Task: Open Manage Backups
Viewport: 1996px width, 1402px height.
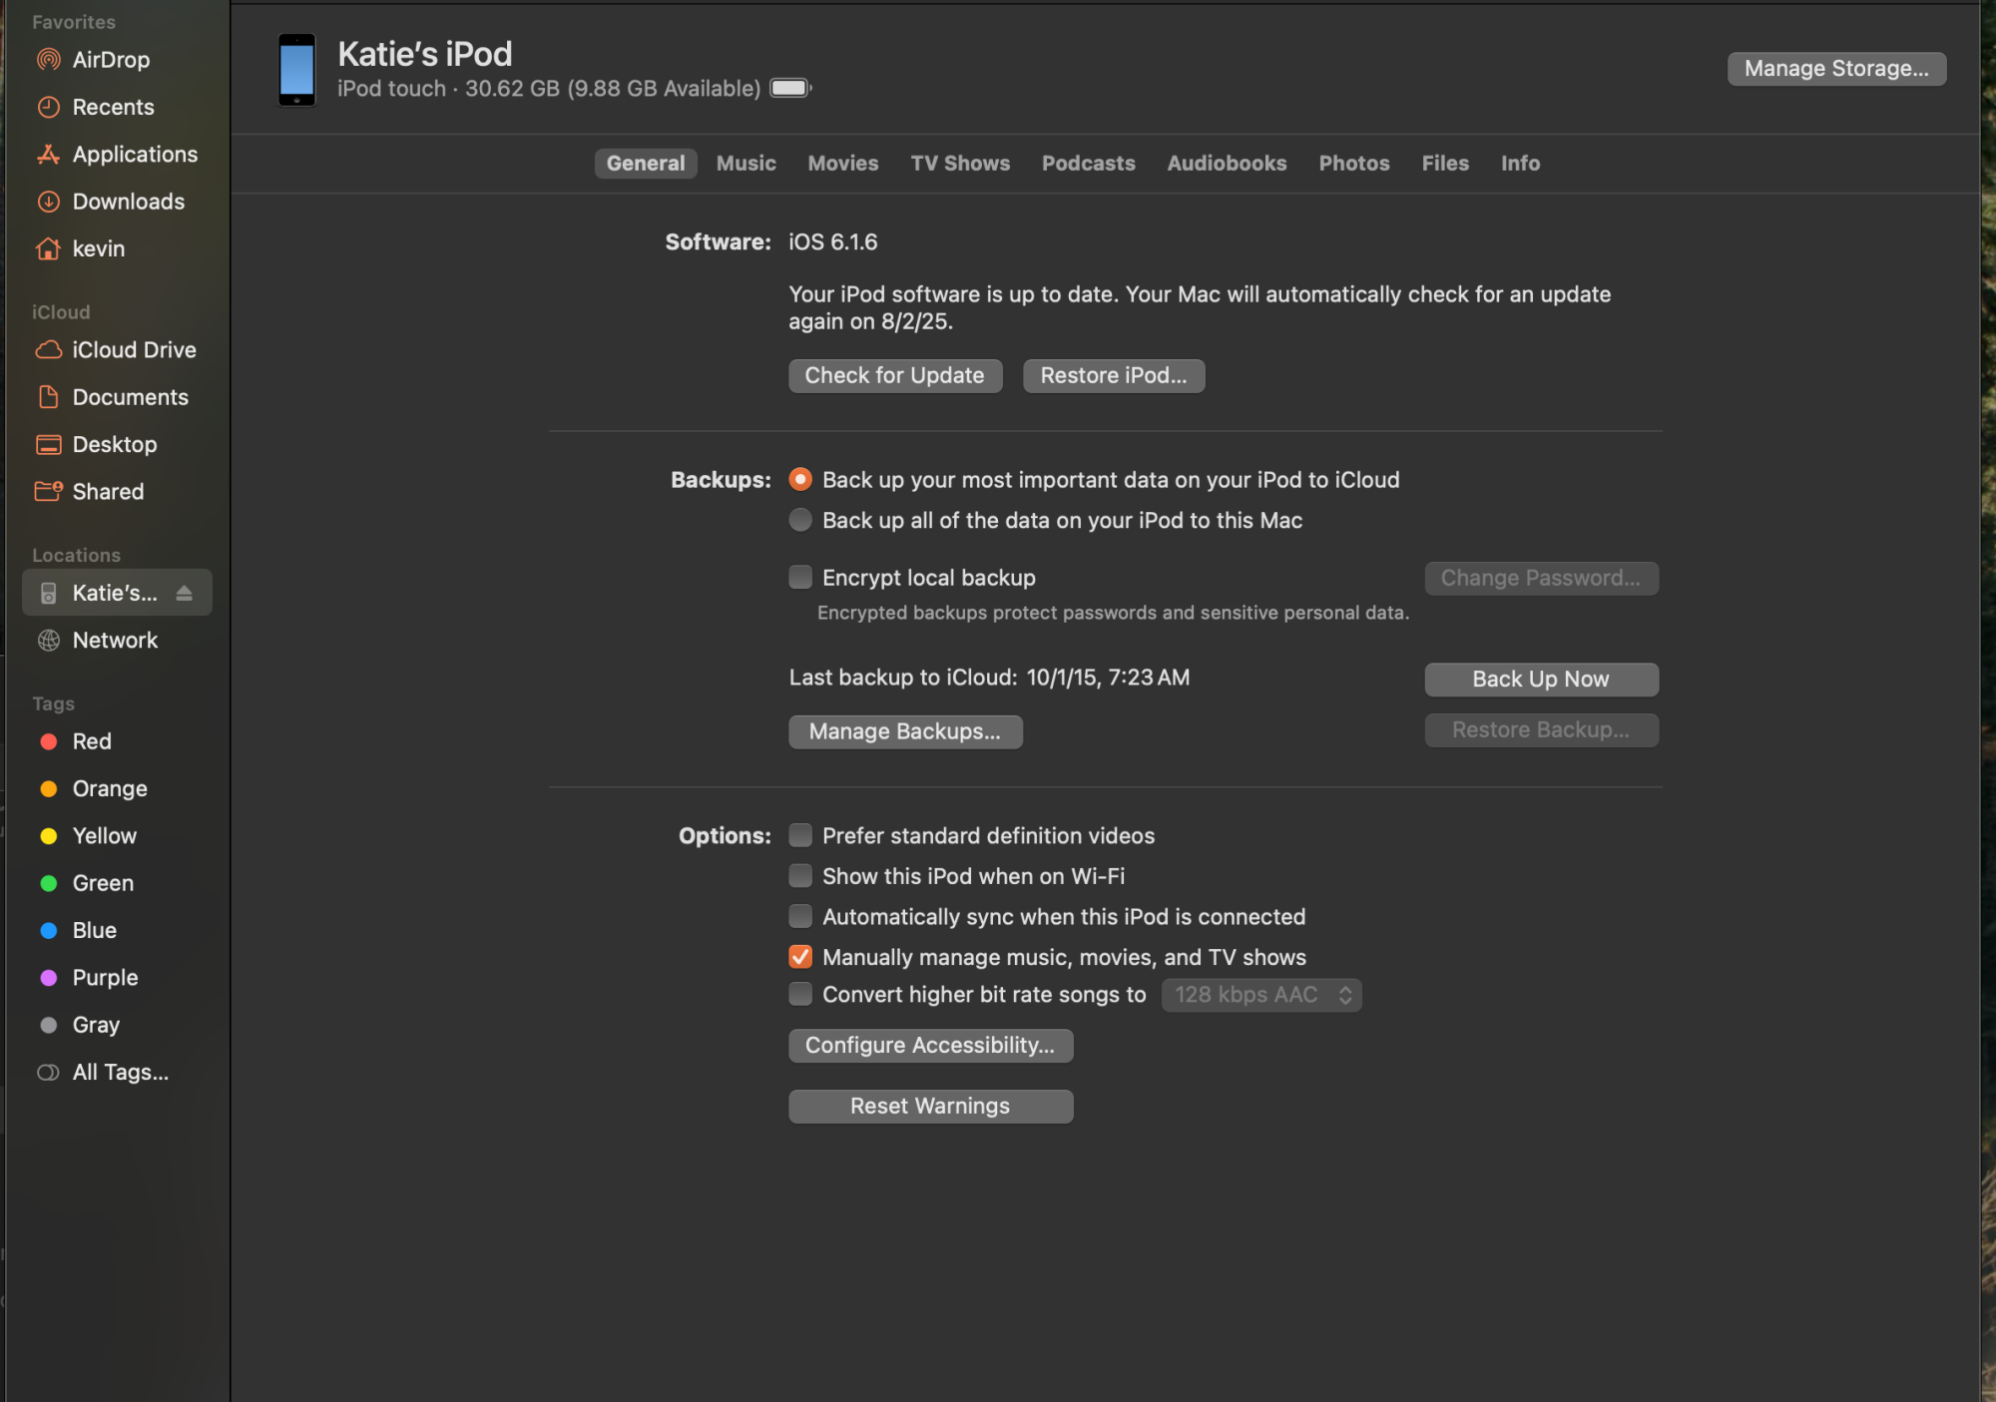Action: point(905,731)
